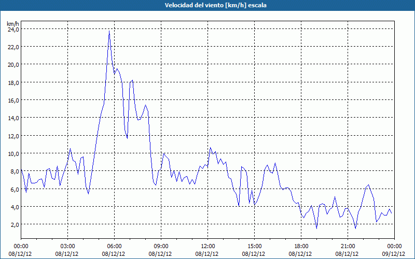415x259 pixels.
Task: Click the '12,0' y-axis tick label
Action: click(13, 136)
